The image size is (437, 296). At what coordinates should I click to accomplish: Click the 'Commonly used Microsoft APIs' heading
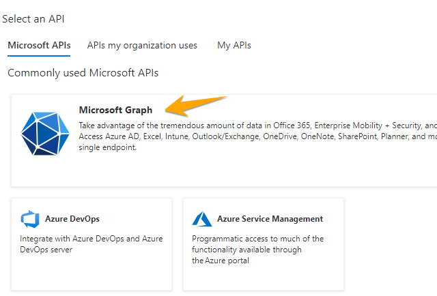coord(83,73)
